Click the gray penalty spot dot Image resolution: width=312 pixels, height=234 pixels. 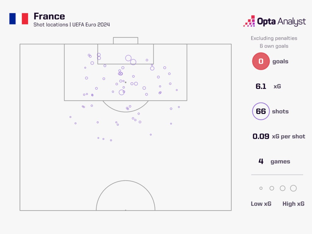coord(126,82)
